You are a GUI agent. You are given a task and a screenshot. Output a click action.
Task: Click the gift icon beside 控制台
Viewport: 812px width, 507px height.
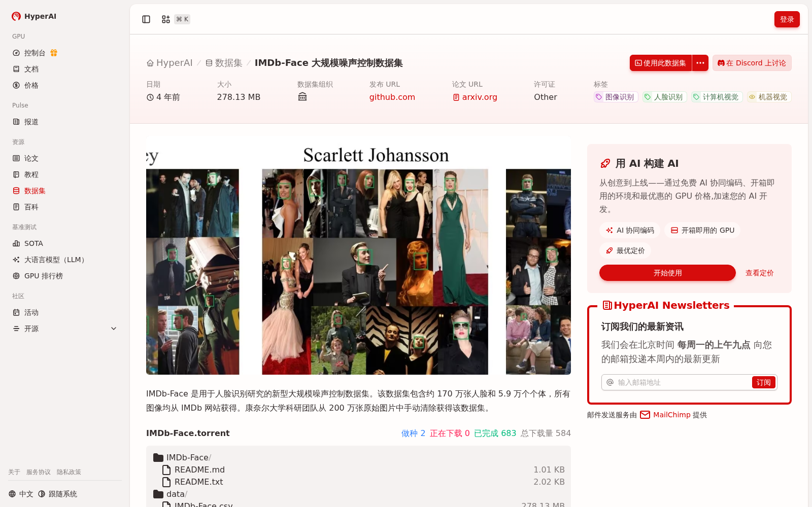click(54, 53)
